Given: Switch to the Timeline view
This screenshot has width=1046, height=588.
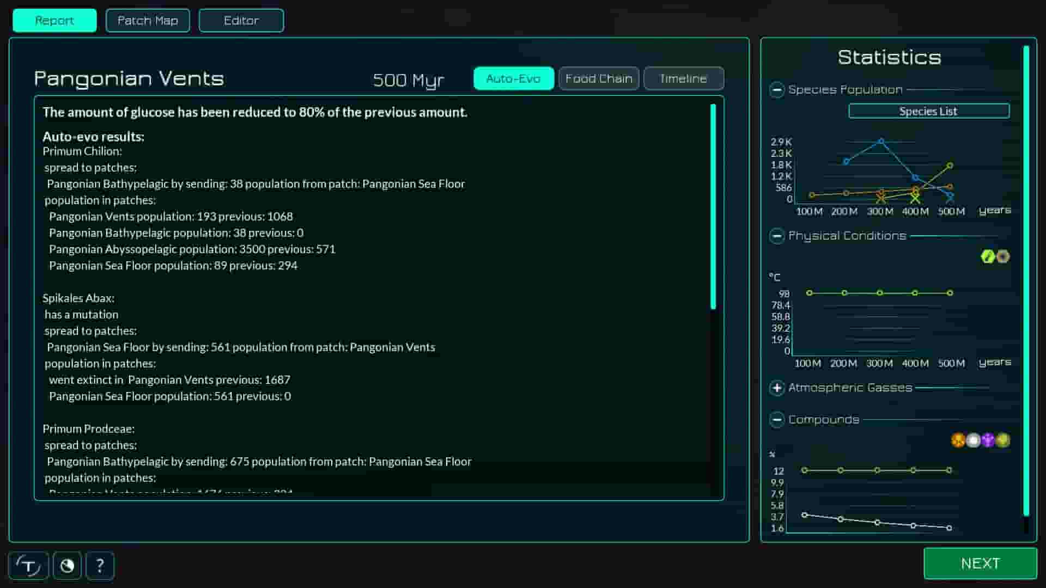Looking at the screenshot, I should (683, 78).
